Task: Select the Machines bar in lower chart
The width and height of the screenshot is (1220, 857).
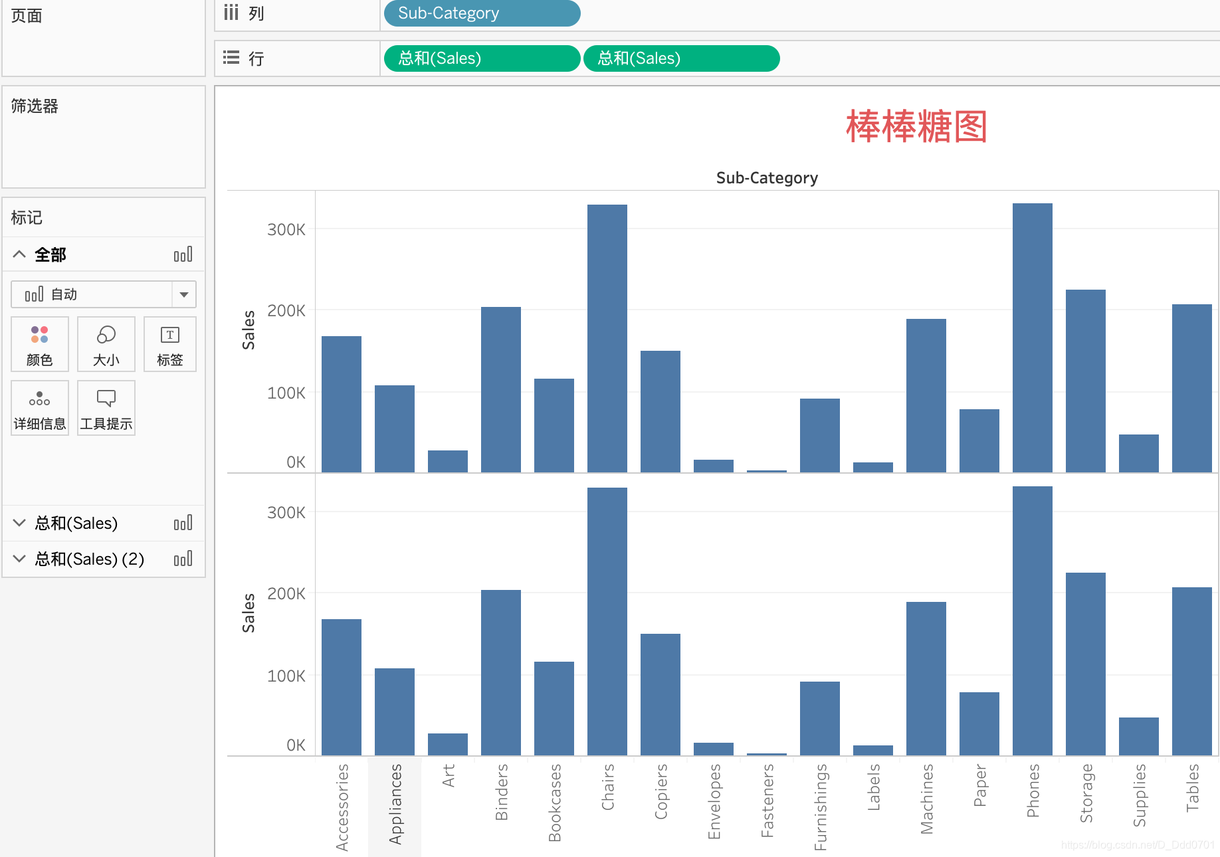Action: click(x=926, y=679)
